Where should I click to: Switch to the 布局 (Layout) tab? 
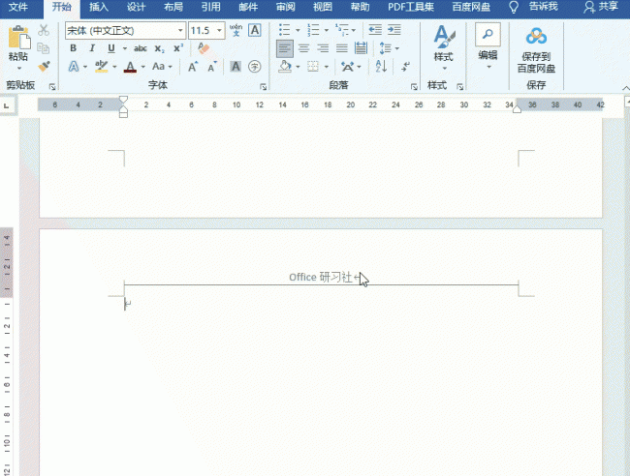pyautogui.click(x=173, y=7)
